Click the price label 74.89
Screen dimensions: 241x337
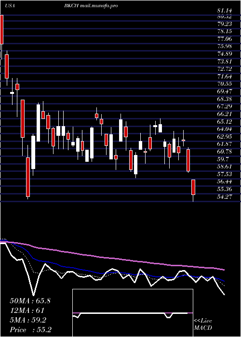[x=225, y=54]
